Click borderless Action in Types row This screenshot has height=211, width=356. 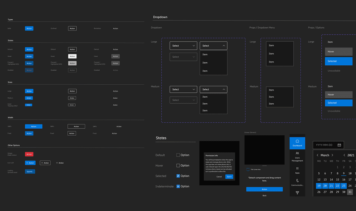point(116,29)
